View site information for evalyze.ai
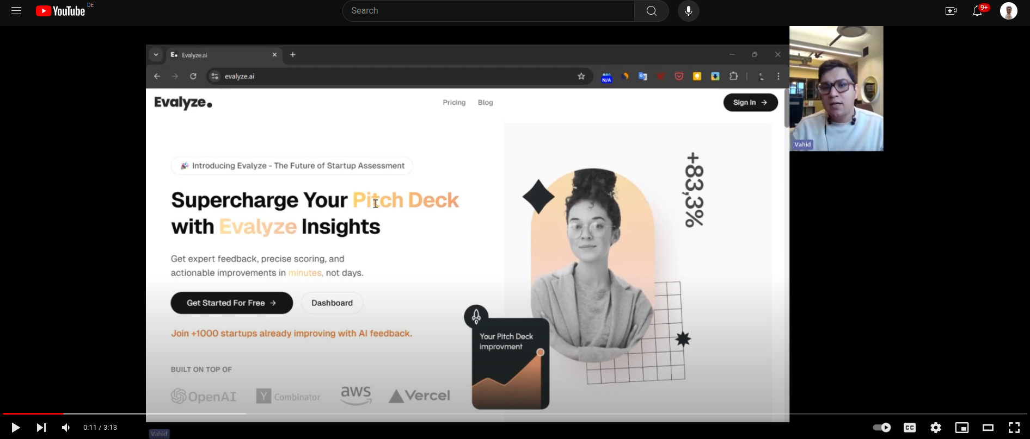Viewport: 1030px width, 439px height. [x=215, y=77]
